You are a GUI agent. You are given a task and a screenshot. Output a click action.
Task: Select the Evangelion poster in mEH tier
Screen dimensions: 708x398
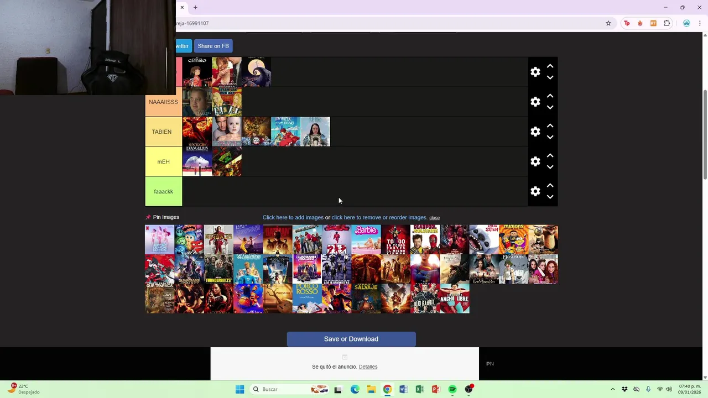tap(197, 161)
